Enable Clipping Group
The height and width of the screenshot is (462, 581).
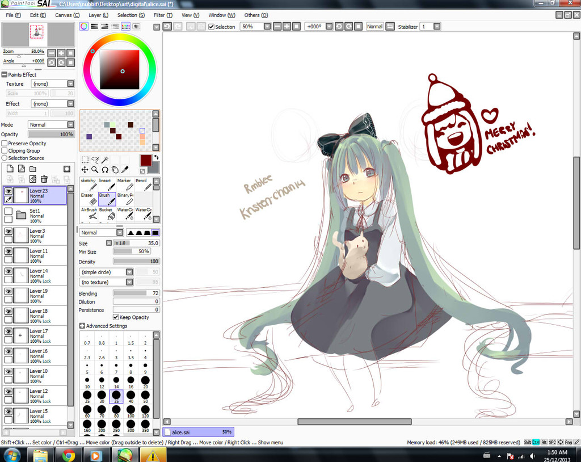5,150
